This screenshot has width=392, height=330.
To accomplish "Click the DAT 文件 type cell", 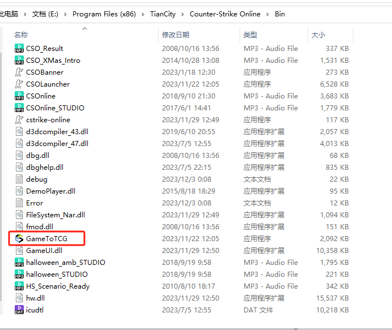I will pyautogui.click(x=258, y=310).
